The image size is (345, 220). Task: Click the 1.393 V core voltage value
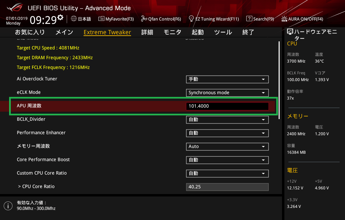322,80
